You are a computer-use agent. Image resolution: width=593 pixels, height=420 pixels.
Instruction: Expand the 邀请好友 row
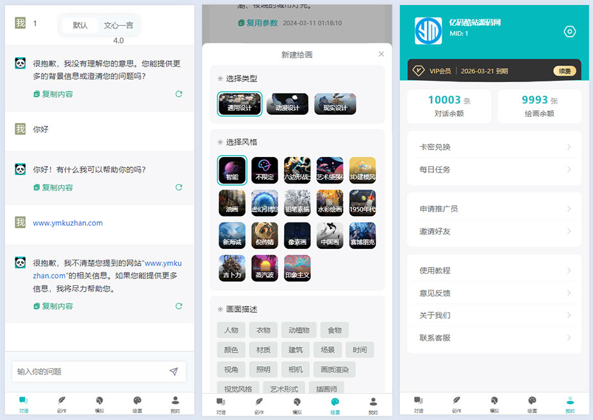point(494,231)
